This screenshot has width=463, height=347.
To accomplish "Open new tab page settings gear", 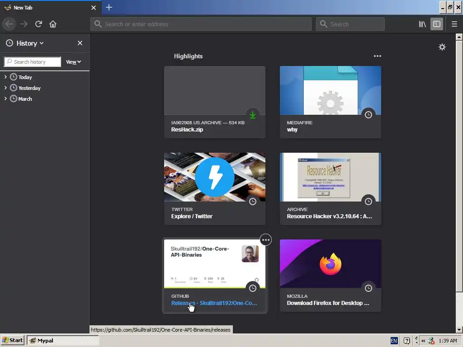I will [442, 47].
